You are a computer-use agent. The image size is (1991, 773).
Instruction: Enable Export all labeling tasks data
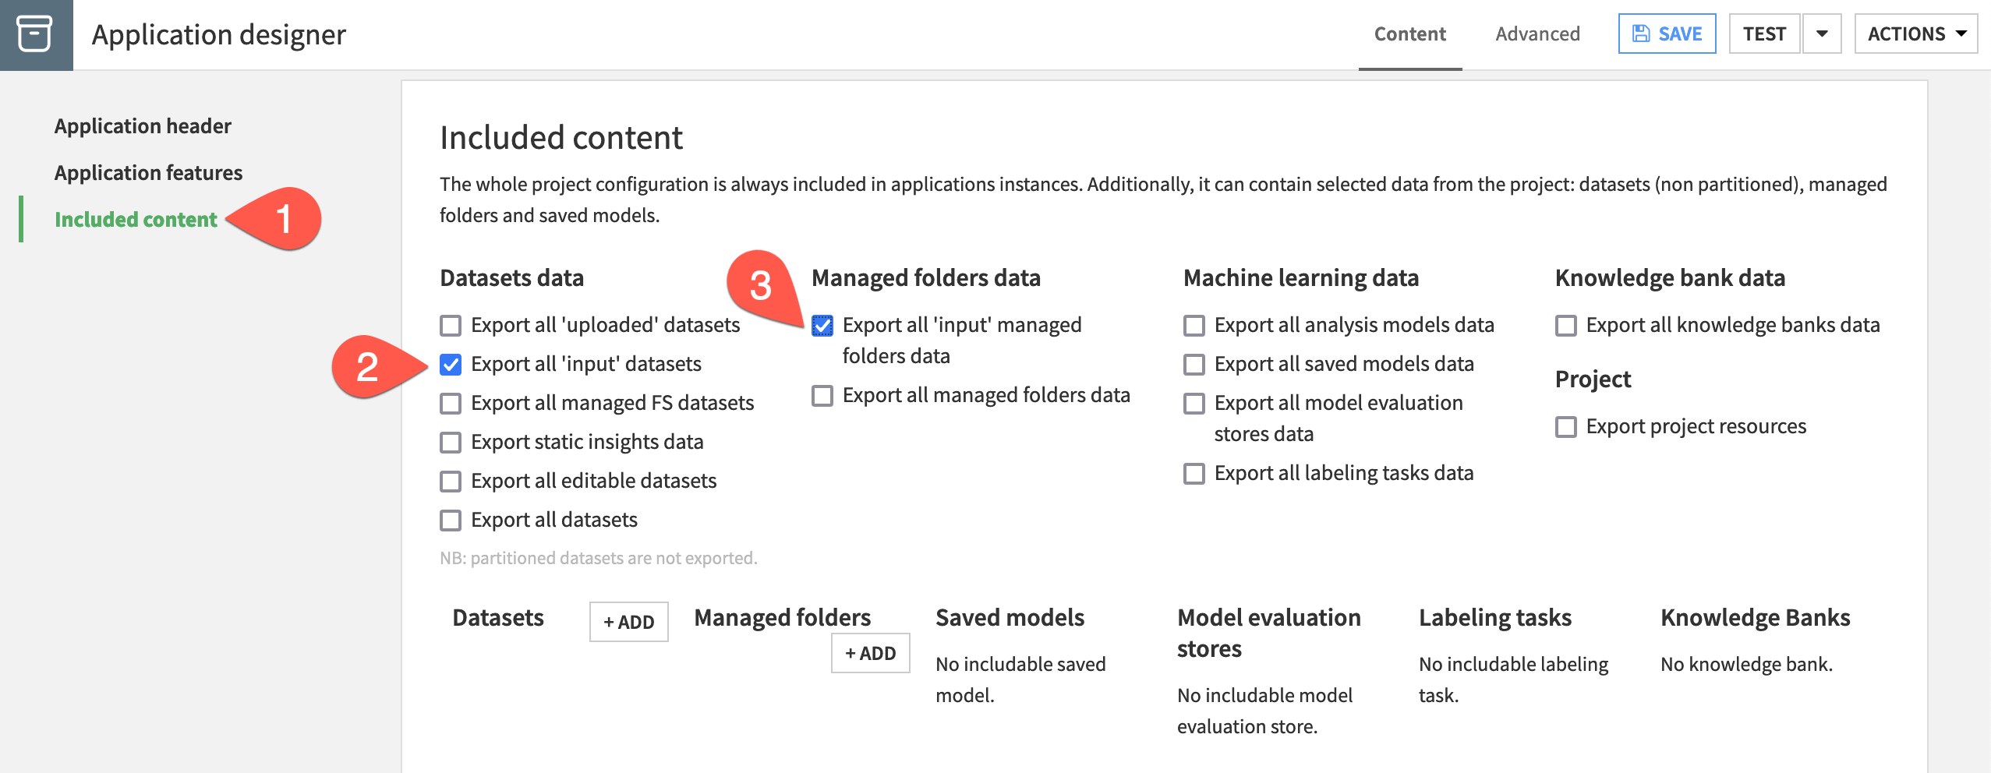[x=1194, y=473]
